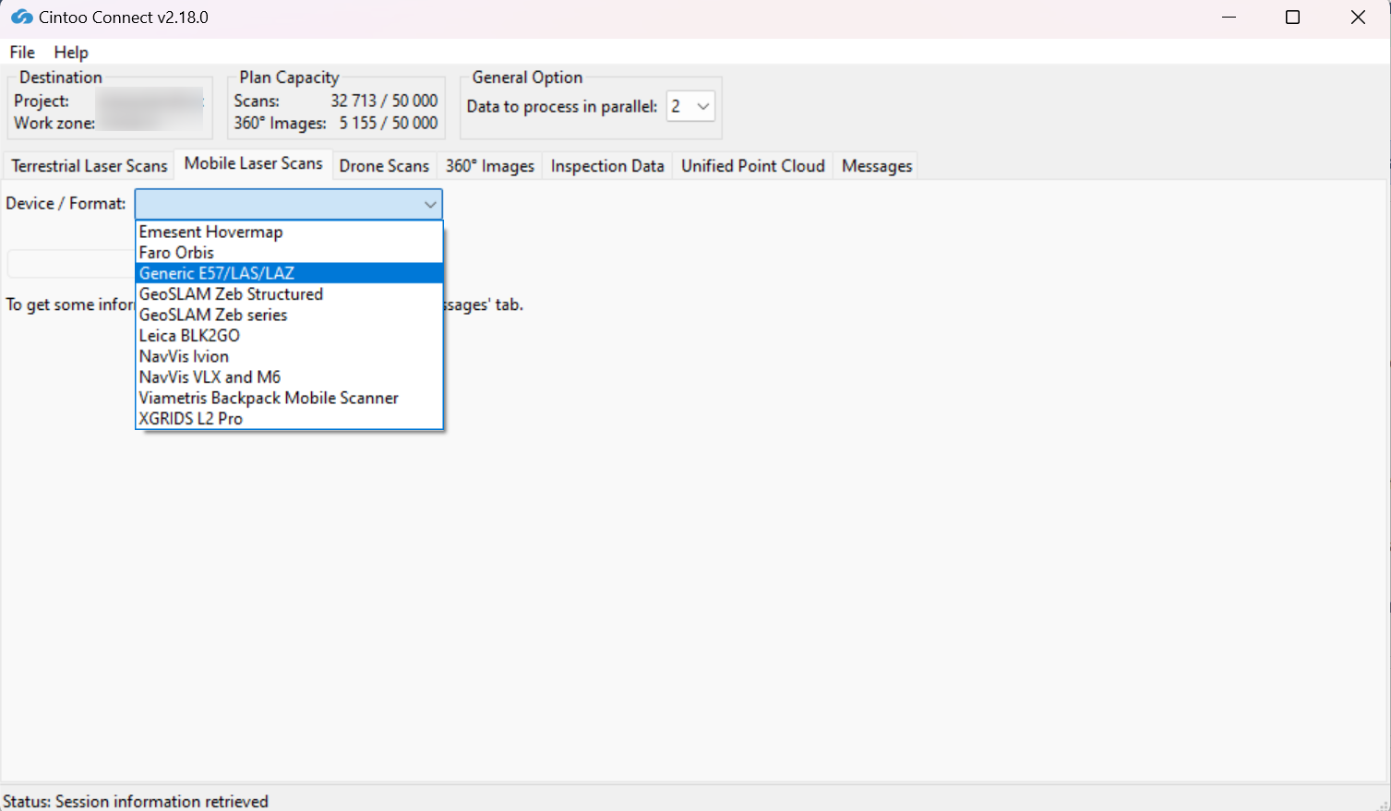Open the Unified Point Cloud tab

click(x=753, y=166)
